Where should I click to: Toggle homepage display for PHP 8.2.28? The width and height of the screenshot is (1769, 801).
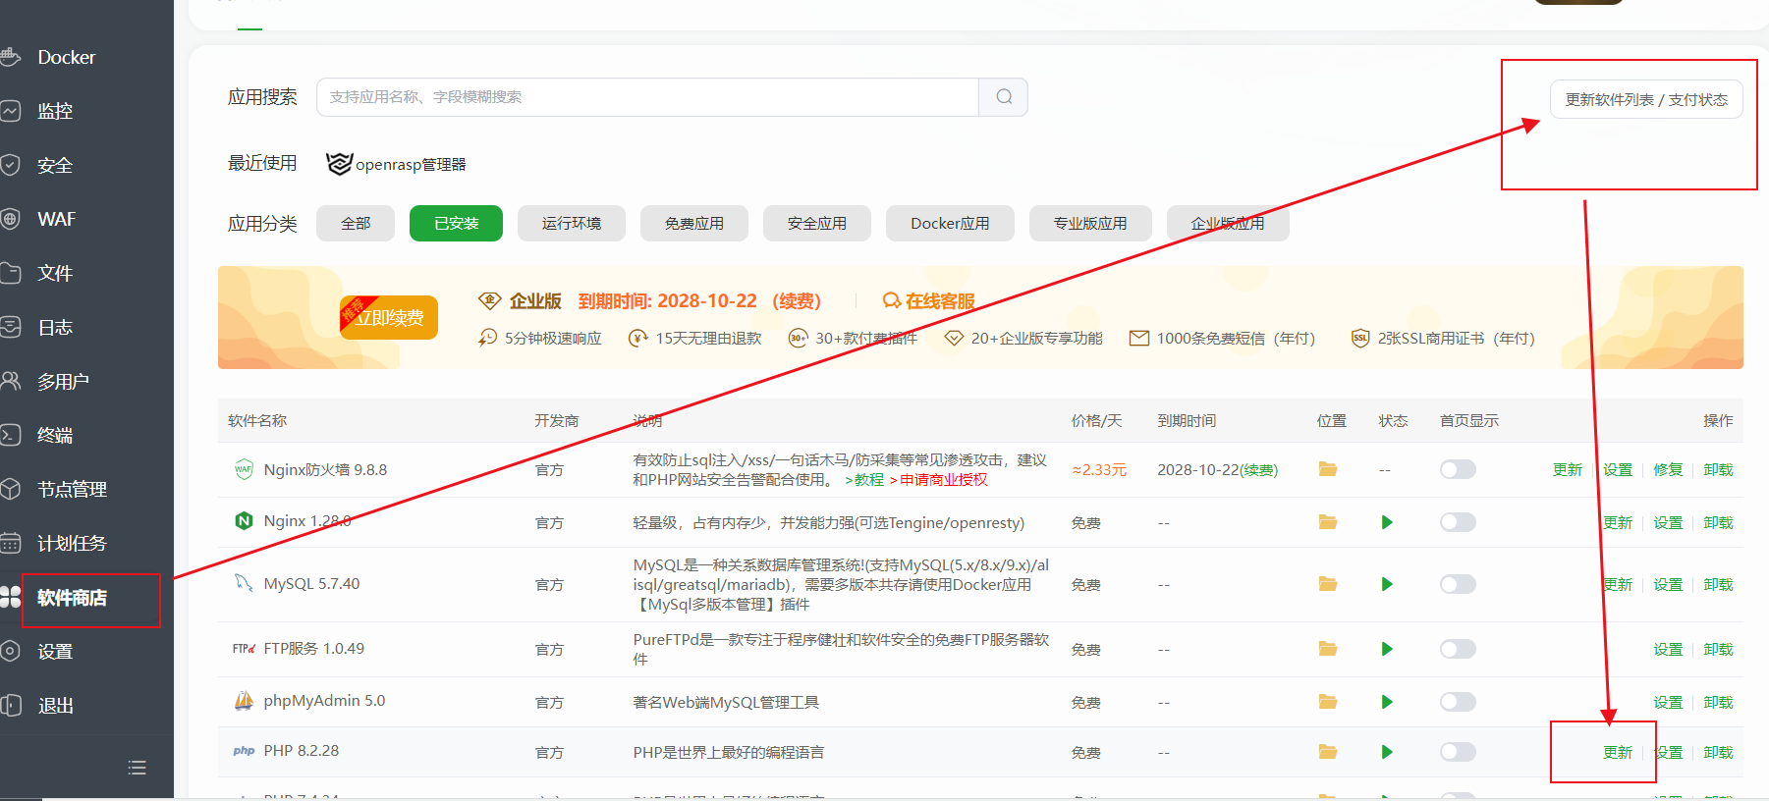(1458, 752)
